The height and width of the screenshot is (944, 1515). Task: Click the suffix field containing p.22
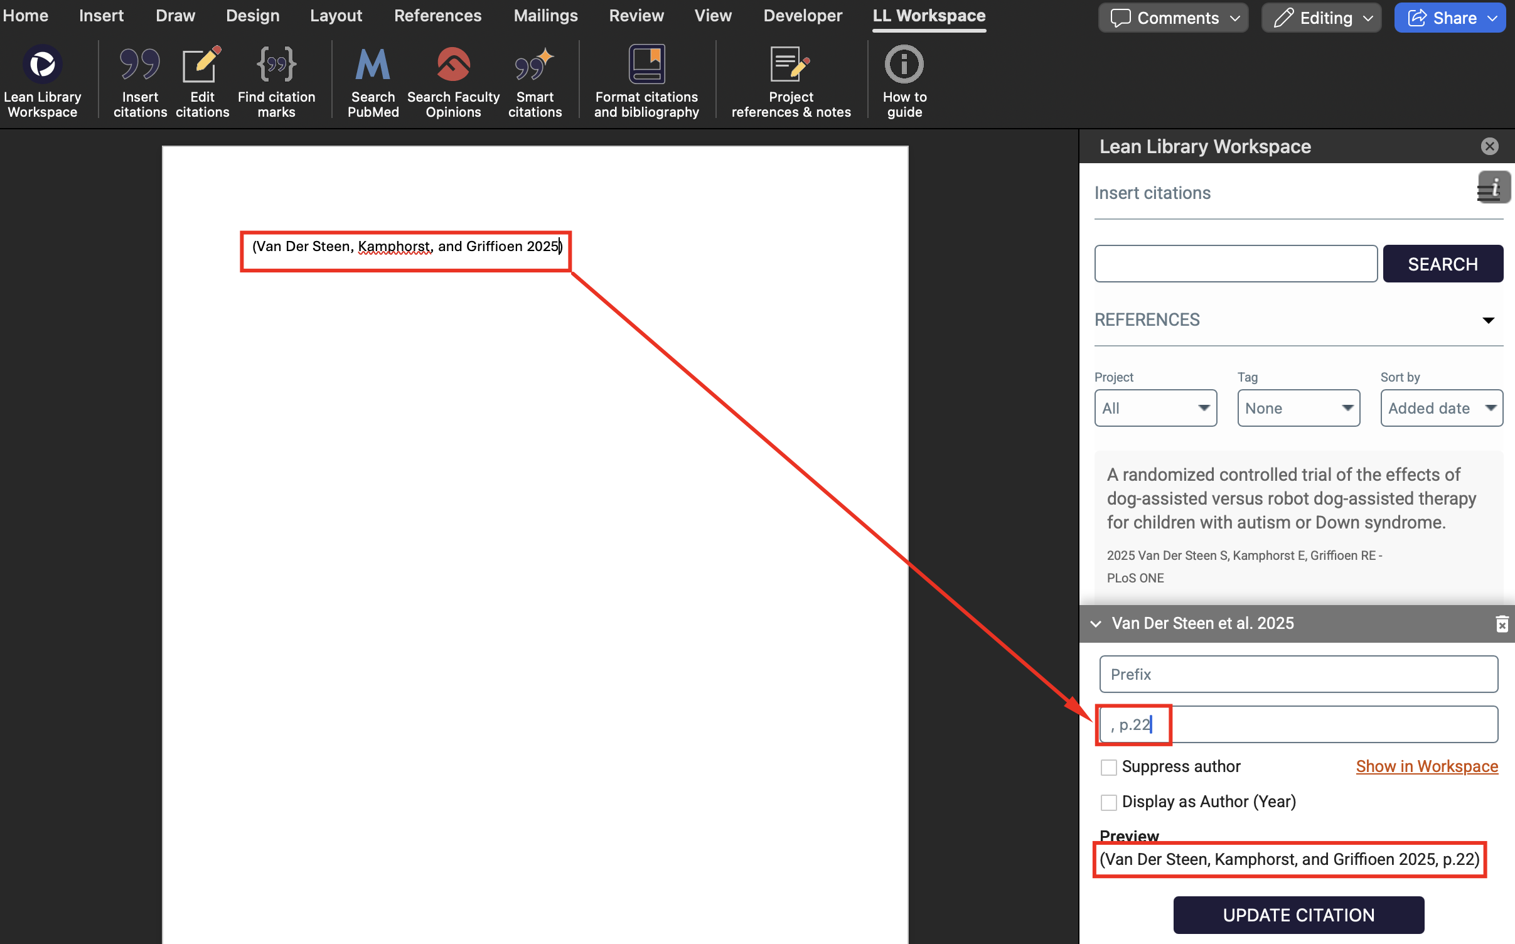pyautogui.click(x=1298, y=724)
